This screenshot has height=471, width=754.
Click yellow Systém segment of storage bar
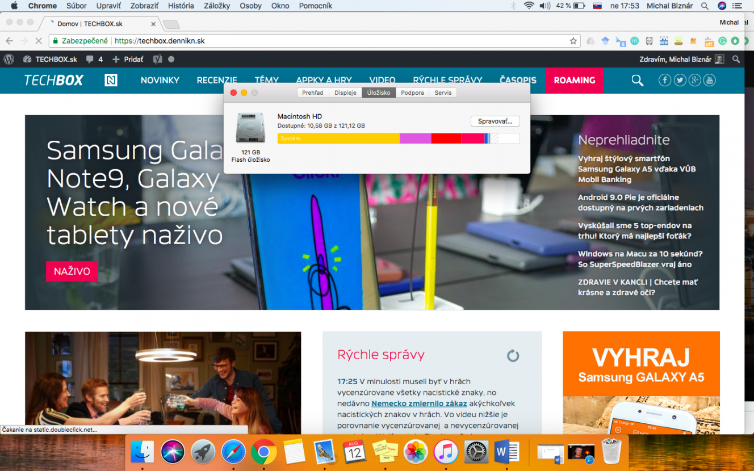click(339, 138)
